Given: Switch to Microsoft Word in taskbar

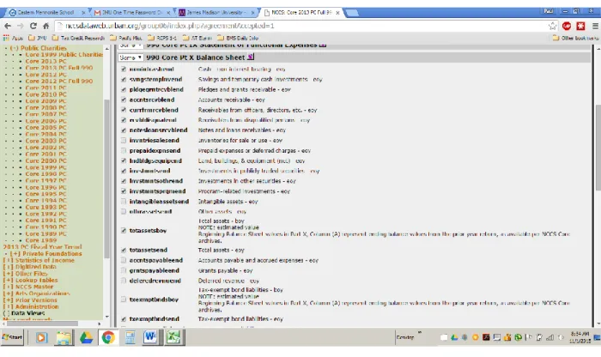Looking at the screenshot, I should click(150, 337).
